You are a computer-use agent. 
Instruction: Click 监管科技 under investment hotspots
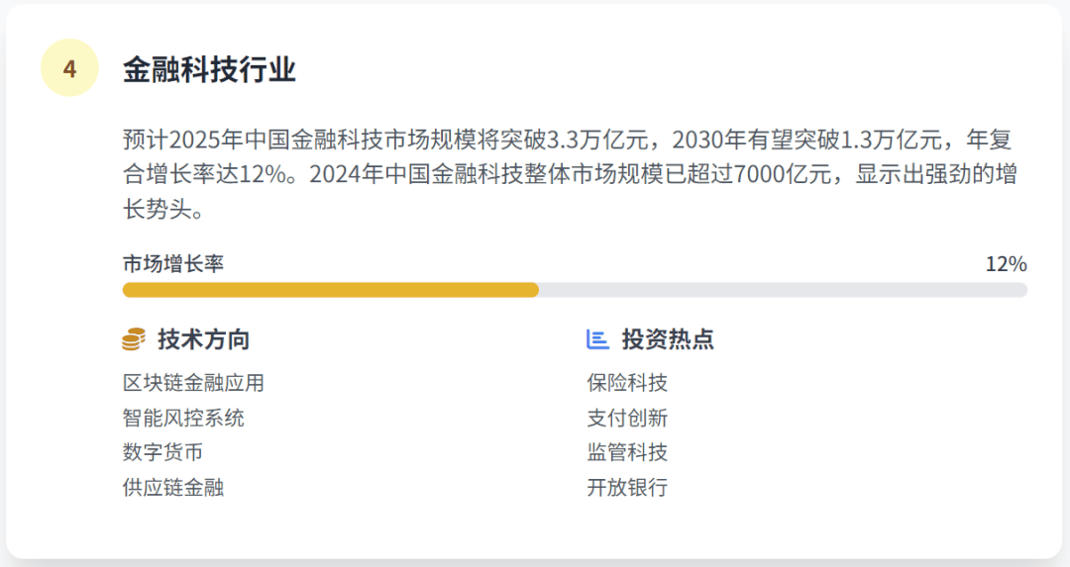point(627,452)
